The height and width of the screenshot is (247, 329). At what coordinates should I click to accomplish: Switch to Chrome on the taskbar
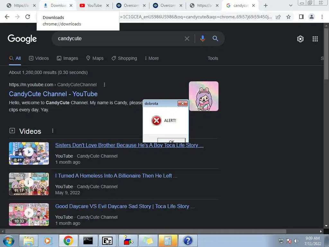coord(68,241)
